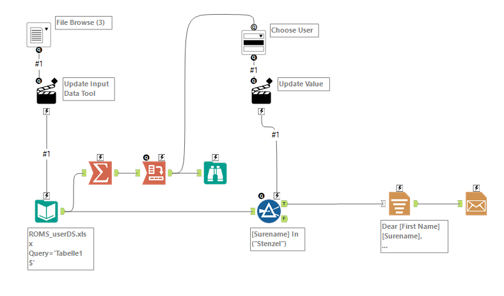Click the Summarize tool's input anchor
Viewport: 504px width, 296px height.
pyautogui.click(x=84, y=173)
